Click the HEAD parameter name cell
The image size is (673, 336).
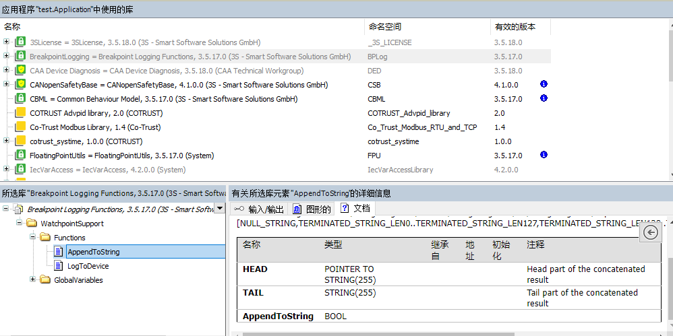(x=255, y=269)
